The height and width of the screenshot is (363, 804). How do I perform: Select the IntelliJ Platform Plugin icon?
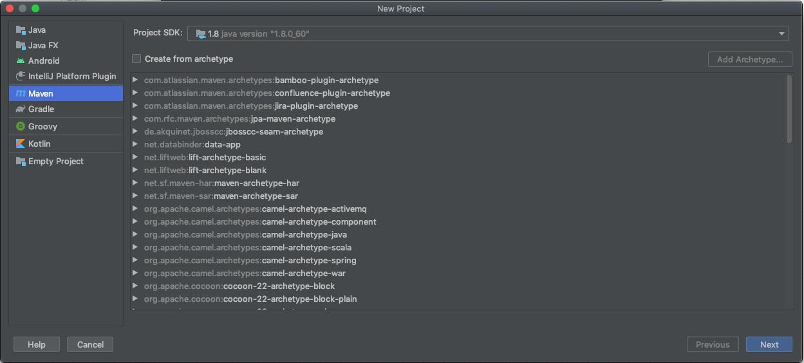21,77
